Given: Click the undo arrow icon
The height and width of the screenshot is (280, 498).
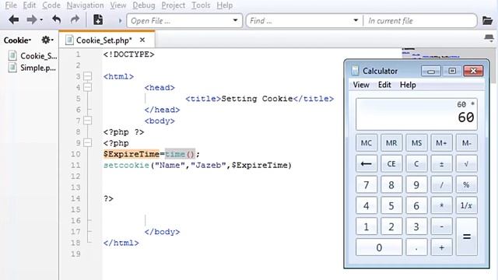Looking at the screenshot, I should tap(57, 19).
